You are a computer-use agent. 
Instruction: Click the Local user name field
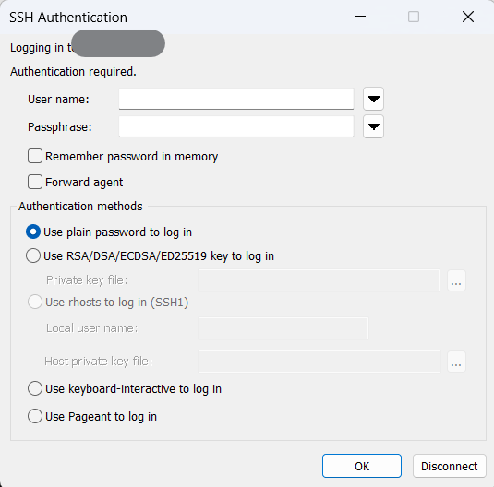[283, 328]
